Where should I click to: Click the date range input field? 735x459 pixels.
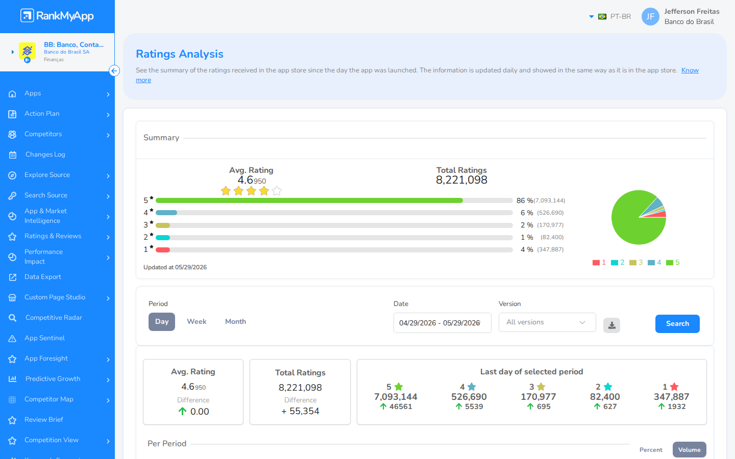(x=442, y=323)
